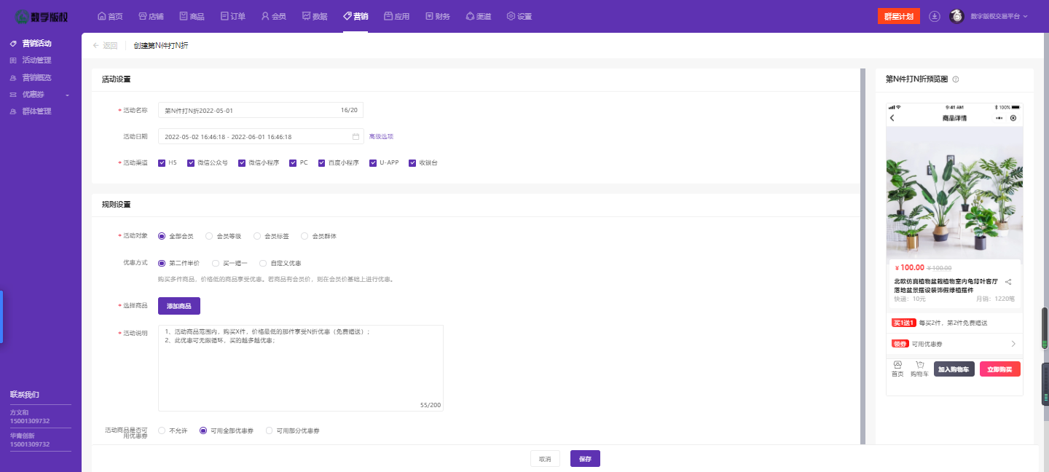
Task: Expand the 数字版权交易平台 account dropdown
Action: [x=999, y=16]
